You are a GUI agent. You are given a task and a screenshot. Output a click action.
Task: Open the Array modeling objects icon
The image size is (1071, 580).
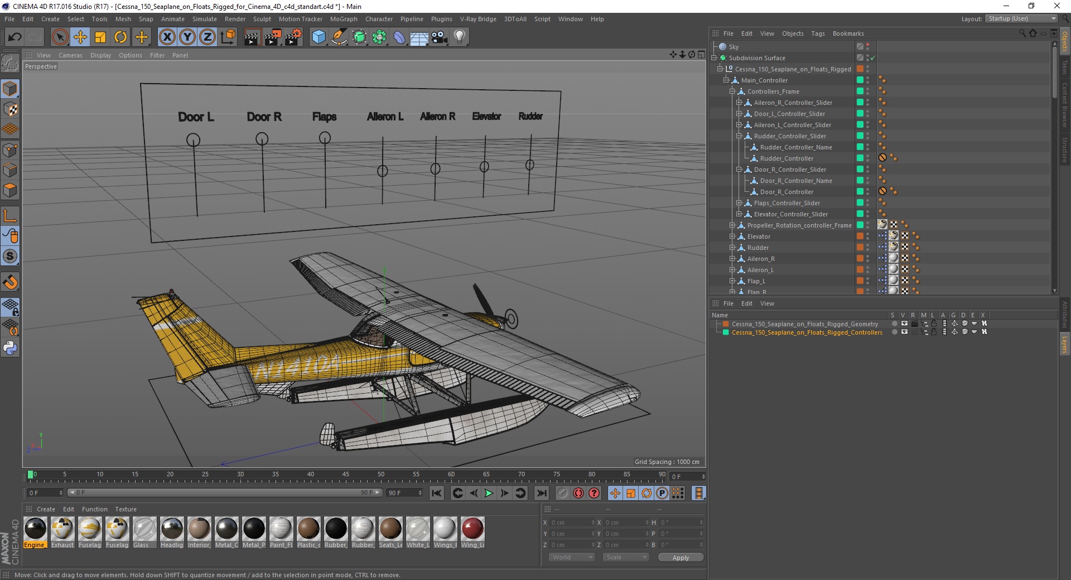pyautogui.click(x=379, y=37)
